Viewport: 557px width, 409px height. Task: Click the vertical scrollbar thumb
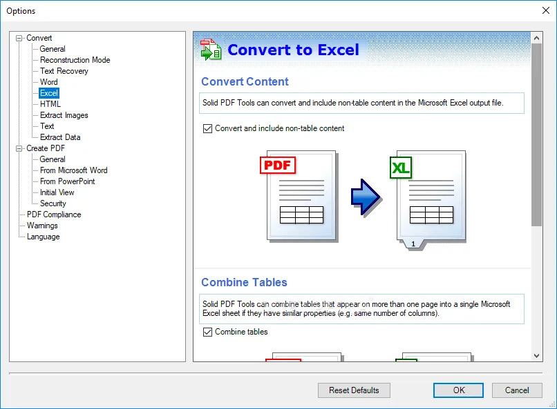(536, 134)
